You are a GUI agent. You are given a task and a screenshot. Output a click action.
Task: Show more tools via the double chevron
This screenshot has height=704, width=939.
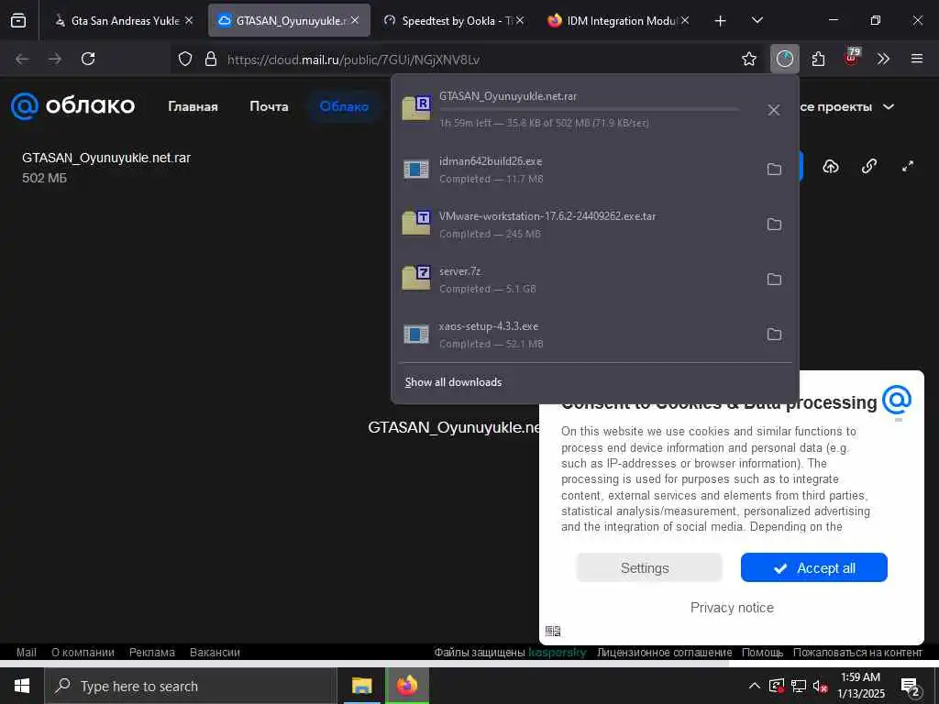click(x=883, y=59)
